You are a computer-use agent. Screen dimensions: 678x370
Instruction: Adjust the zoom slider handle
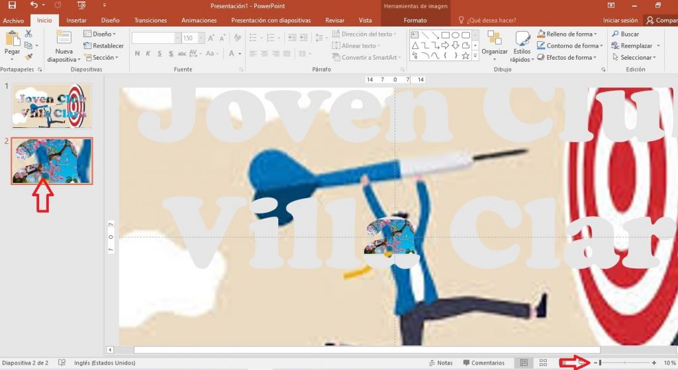pyautogui.click(x=601, y=363)
